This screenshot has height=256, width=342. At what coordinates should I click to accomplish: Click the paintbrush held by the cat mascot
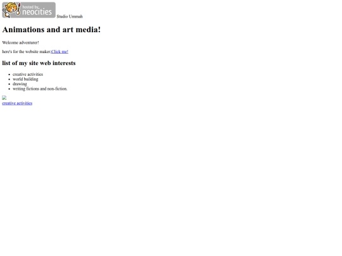click(18, 9)
